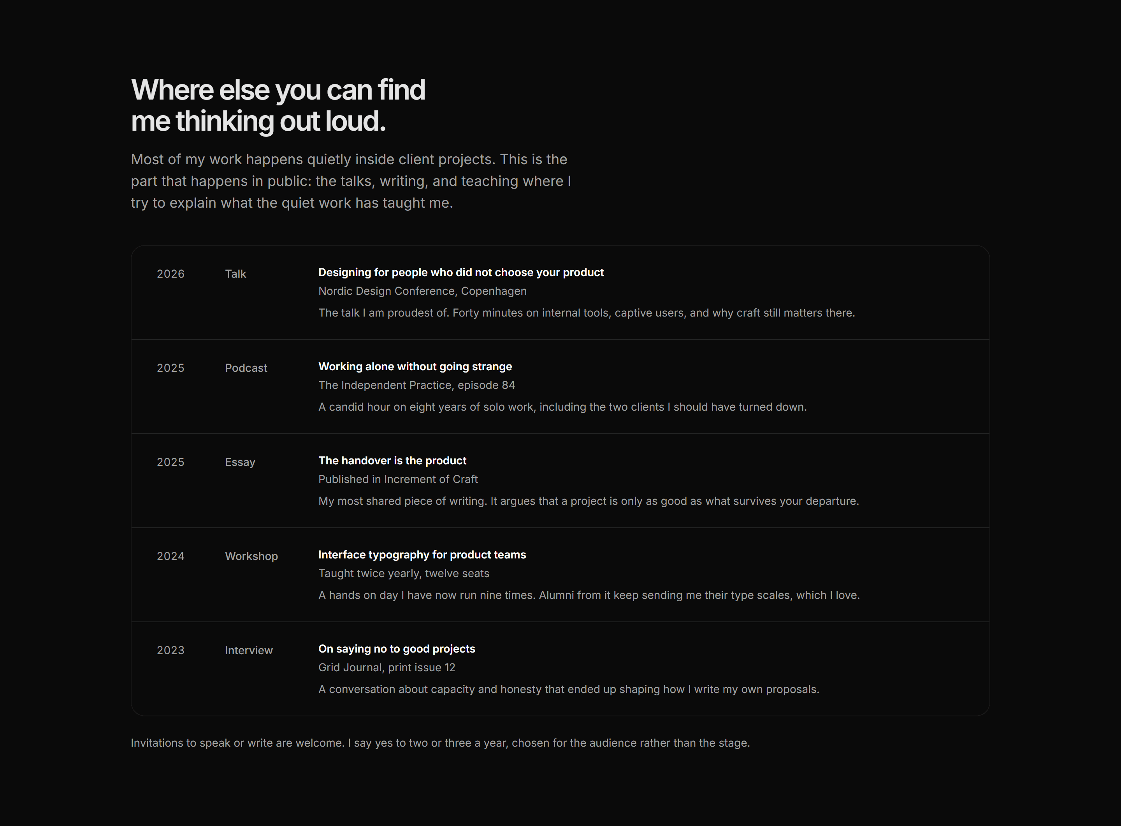1121x826 pixels.
Task: Click 'Taught twice yearly, twelve seats' text
Action: click(404, 573)
